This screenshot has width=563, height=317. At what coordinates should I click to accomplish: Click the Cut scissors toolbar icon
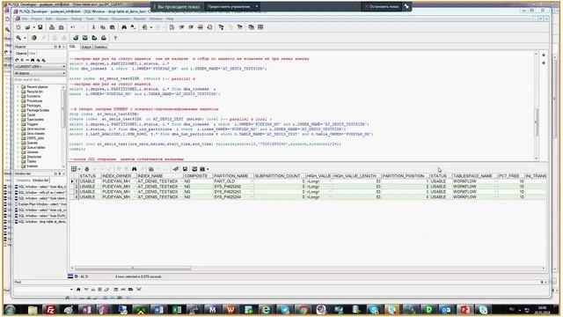(93, 27)
